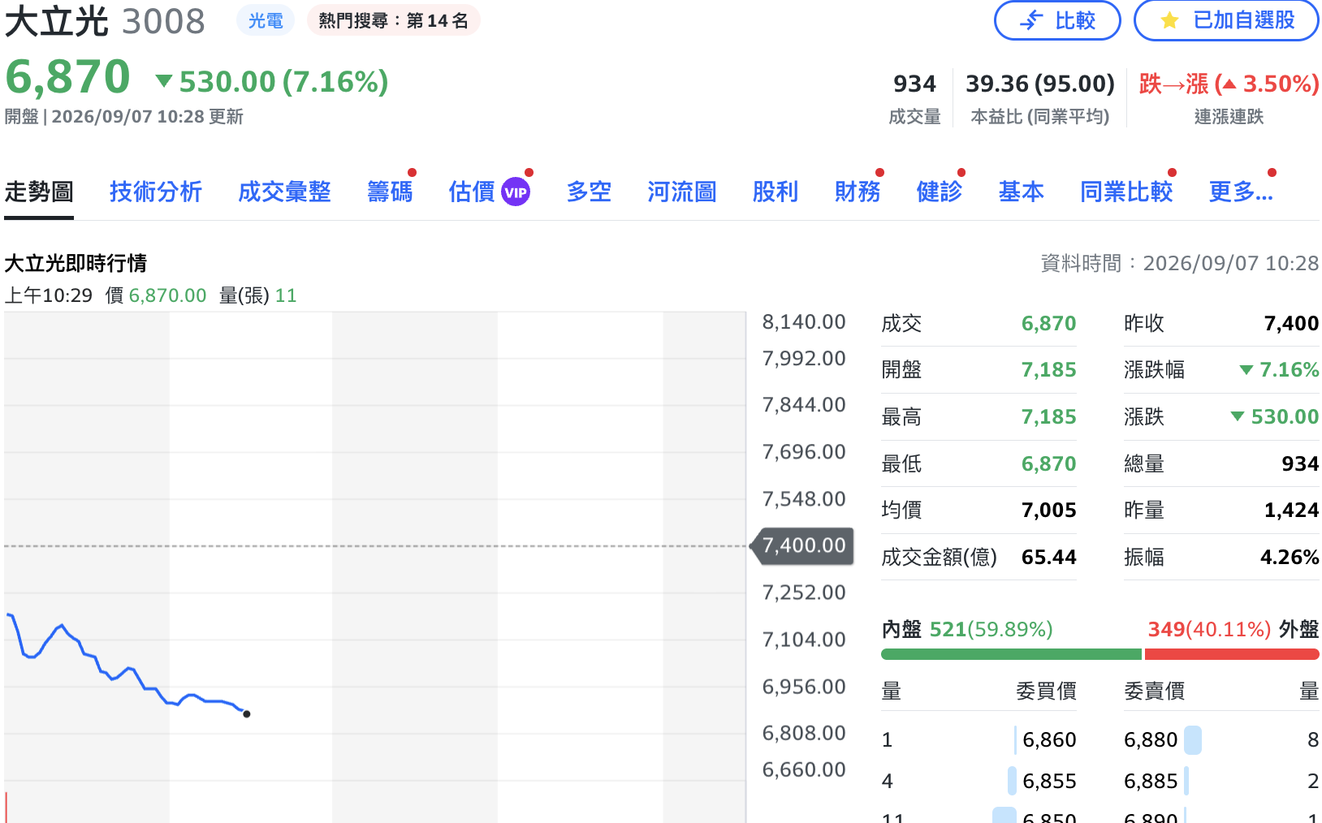Go to the 基本 tab
1322x823 pixels.
(1021, 192)
